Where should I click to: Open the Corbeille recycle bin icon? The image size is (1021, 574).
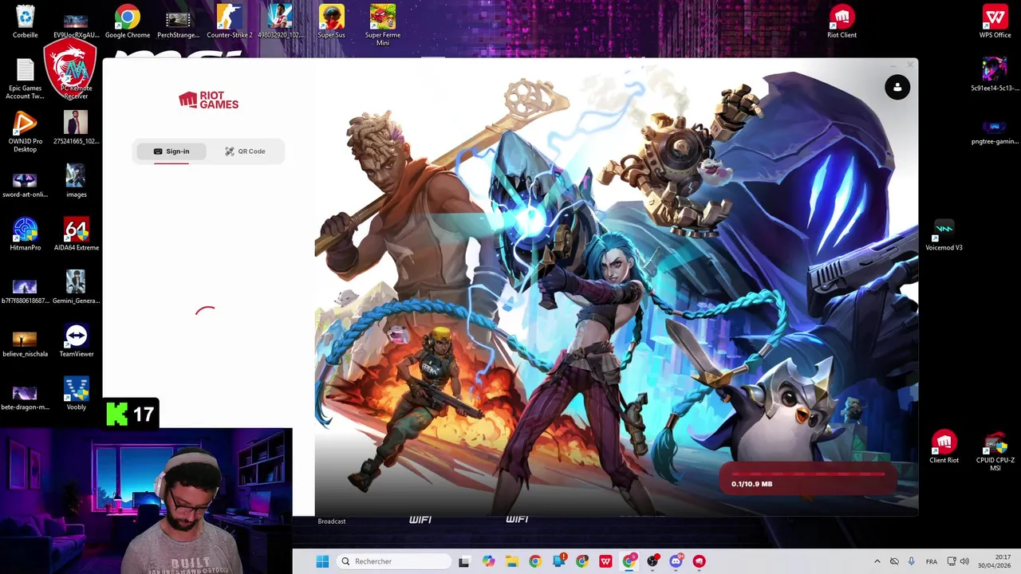pyautogui.click(x=25, y=22)
